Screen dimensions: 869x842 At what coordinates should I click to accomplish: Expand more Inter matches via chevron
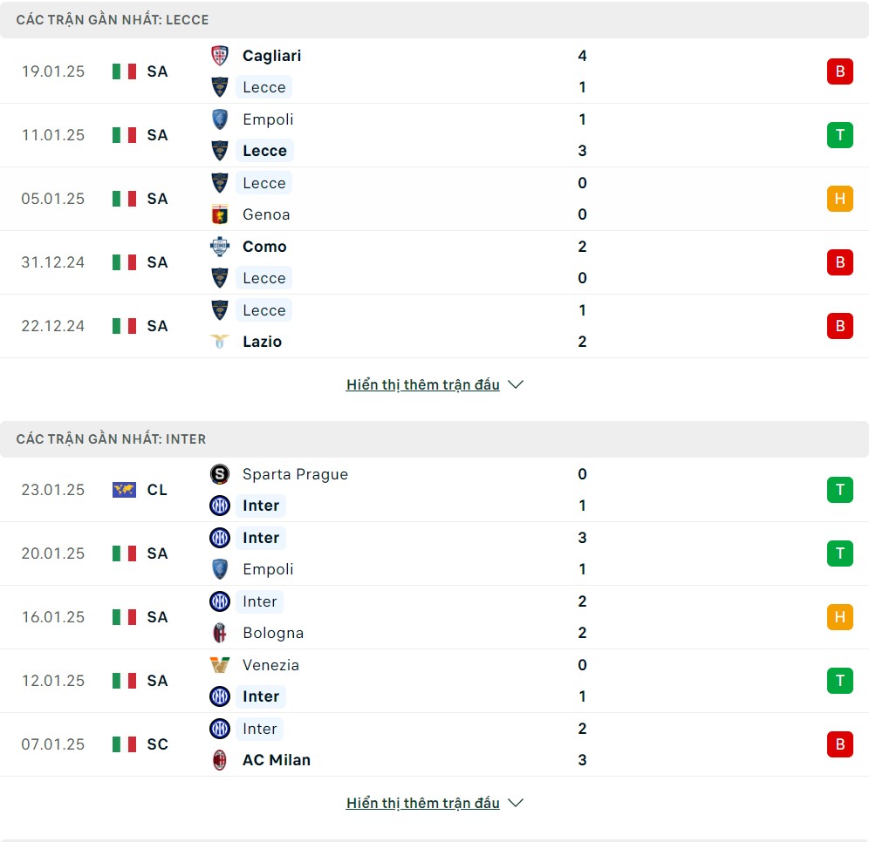[x=516, y=803]
